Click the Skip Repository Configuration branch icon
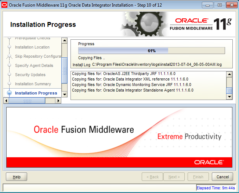This screenshot has height=193, width=239. pyautogui.click(x=9, y=56)
